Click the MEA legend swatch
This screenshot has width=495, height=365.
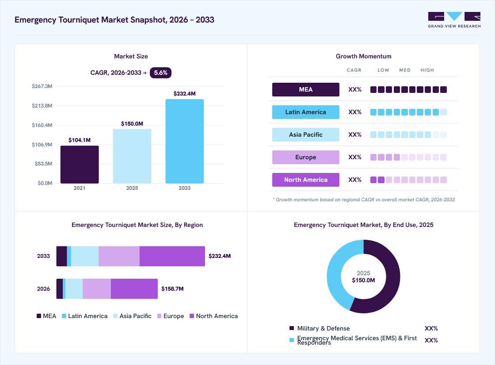[x=39, y=316]
